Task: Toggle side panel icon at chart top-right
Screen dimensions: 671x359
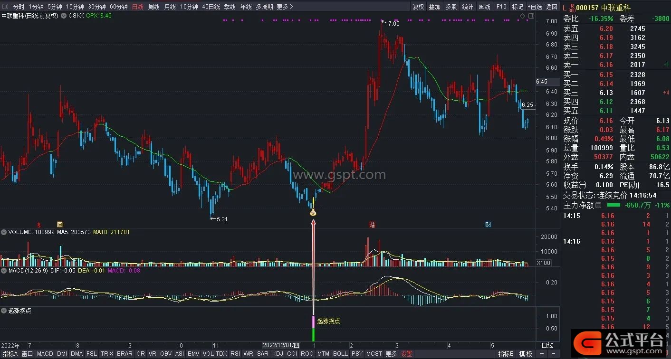Action: click(531, 16)
